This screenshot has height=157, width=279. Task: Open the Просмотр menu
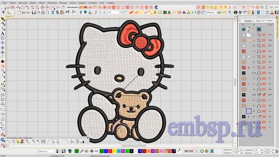coord(23,3)
